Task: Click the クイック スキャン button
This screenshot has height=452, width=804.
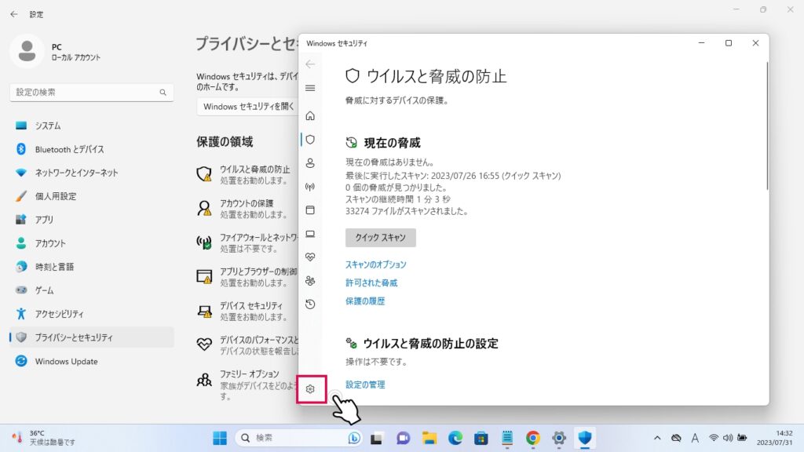Action: 380,238
